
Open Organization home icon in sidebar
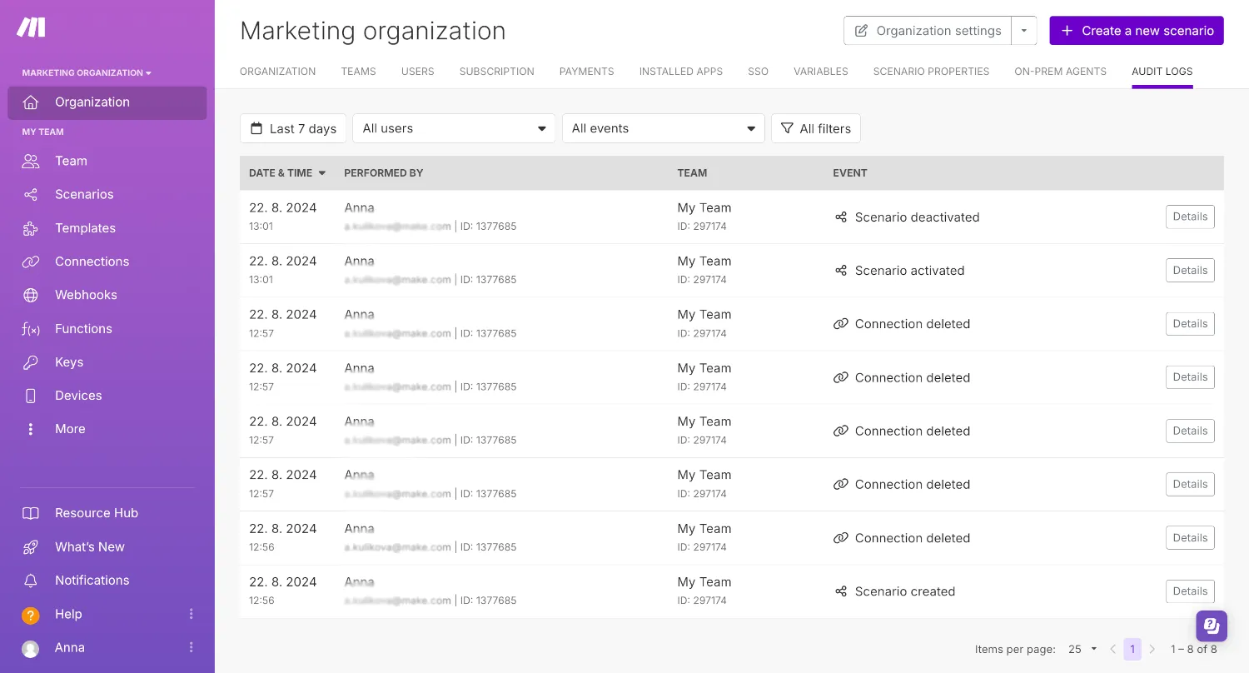pyautogui.click(x=31, y=102)
